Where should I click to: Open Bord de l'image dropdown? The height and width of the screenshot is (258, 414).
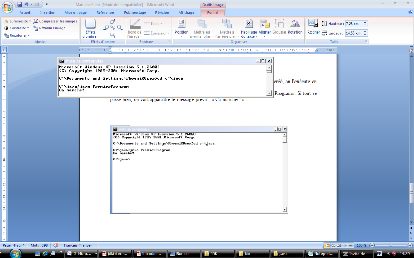tap(135, 28)
